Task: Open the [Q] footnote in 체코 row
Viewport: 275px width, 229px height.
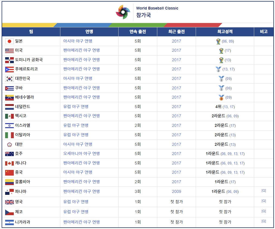Action: [x=264, y=211]
